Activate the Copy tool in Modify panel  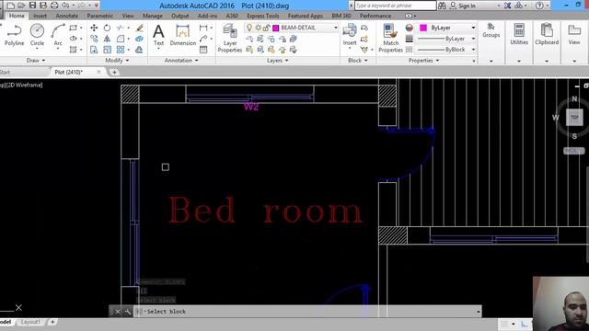tap(94, 39)
